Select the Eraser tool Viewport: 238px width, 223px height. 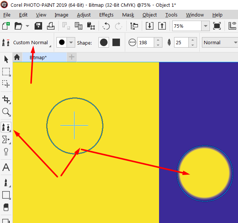6,207
